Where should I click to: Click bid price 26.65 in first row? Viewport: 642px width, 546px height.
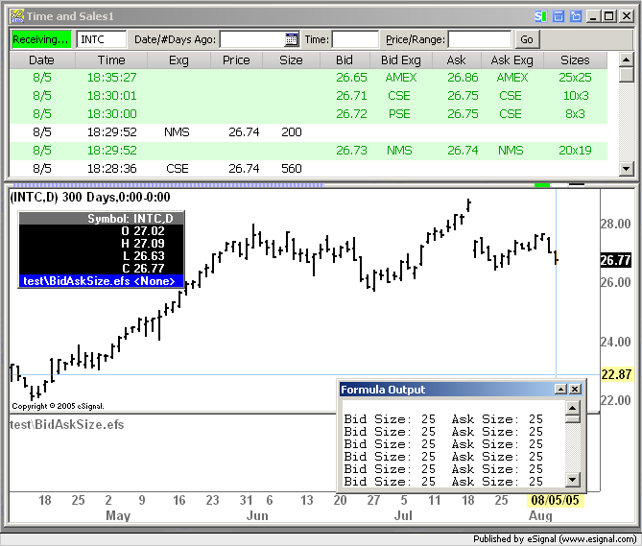coord(351,78)
